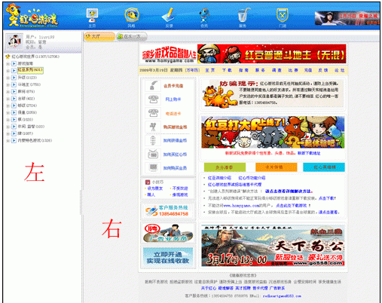Open the 下载 navigation menu item
This screenshot has height=303, width=382.
(x=227, y=70)
